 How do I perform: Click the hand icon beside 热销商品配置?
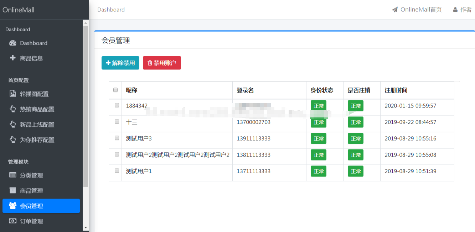pos(13,109)
